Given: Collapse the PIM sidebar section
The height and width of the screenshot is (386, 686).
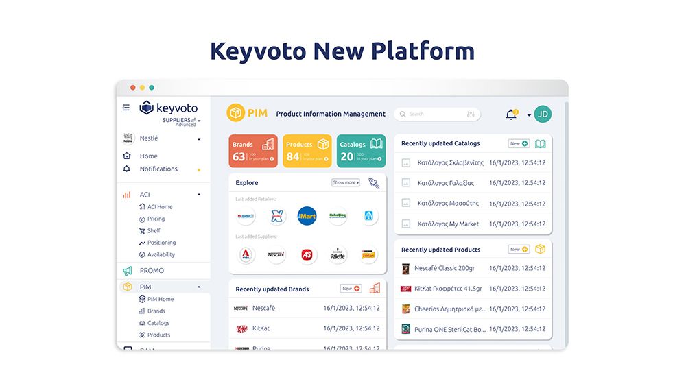Looking at the screenshot, I should (199, 287).
